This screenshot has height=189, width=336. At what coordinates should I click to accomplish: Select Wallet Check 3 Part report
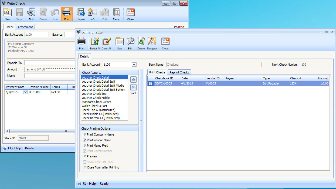pyautogui.click(x=94, y=106)
